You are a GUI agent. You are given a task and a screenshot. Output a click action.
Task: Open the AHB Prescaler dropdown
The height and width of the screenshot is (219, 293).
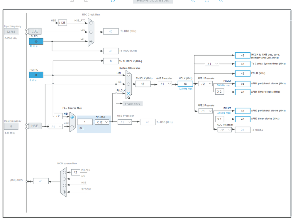point(165,84)
